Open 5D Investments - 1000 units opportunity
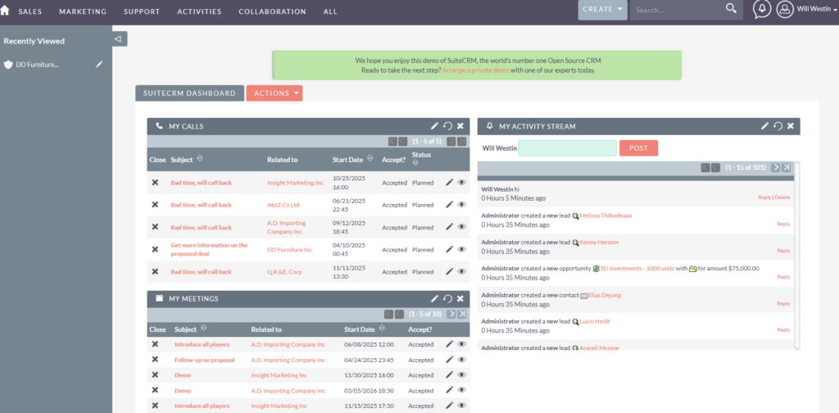The image size is (839, 413). [637, 269]
